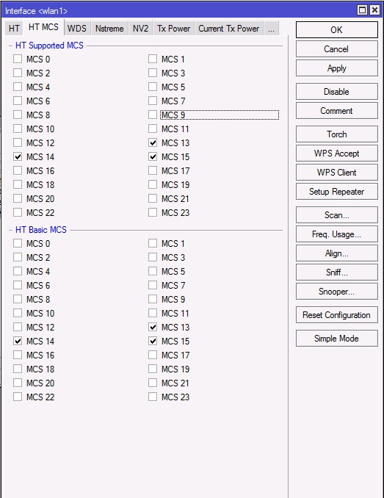The image size is (384, 498).
Task: Start the Snooper... tool
Action: pos(337,292)
